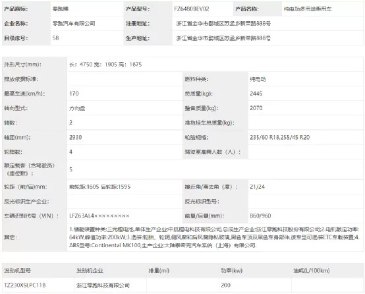This screenshot has height=294, width=365.
Task: Click the 车辆识别代号 (VIN) label
Action: [x=31, y=216]
